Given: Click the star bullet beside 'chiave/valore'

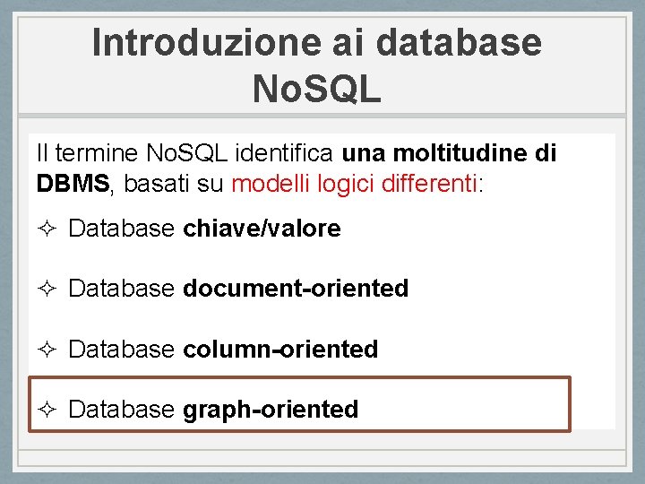Looking at the screenshot, I should [47, 229].
